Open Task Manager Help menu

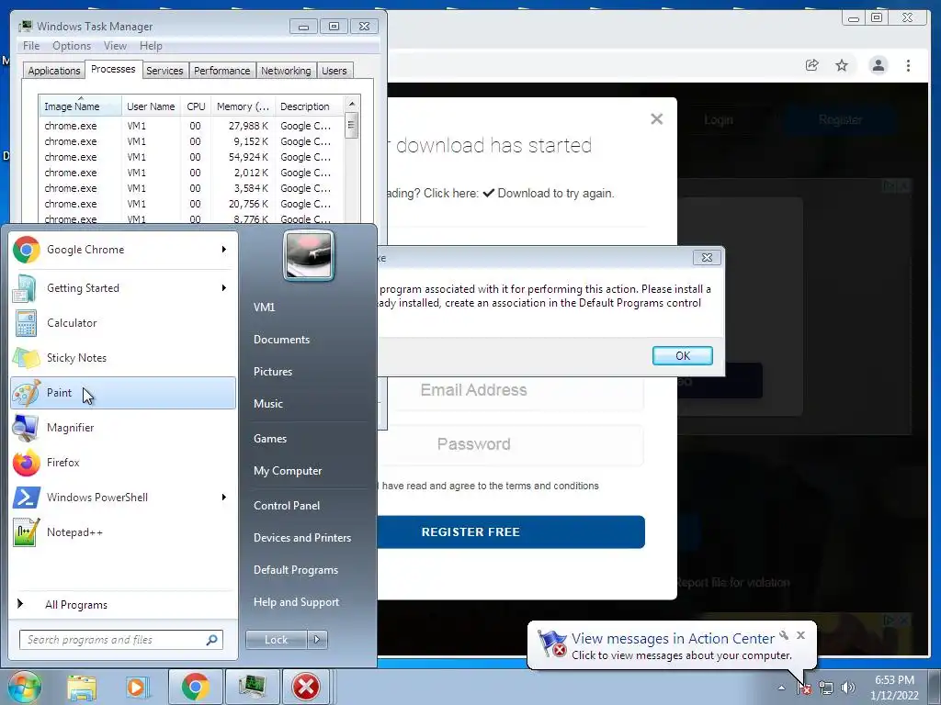(x=151, y=46)
